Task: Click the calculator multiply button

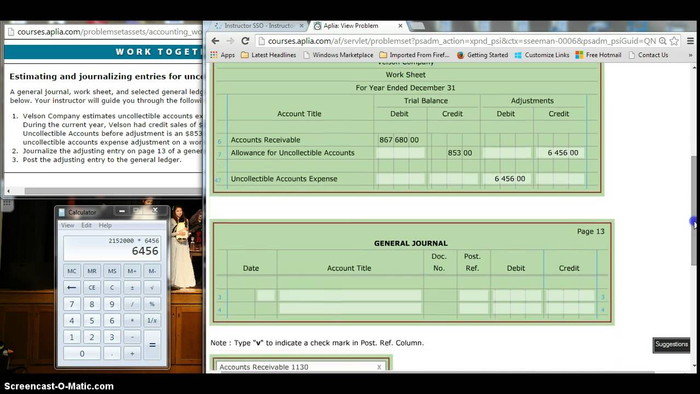Action: (x=132, y=321)
